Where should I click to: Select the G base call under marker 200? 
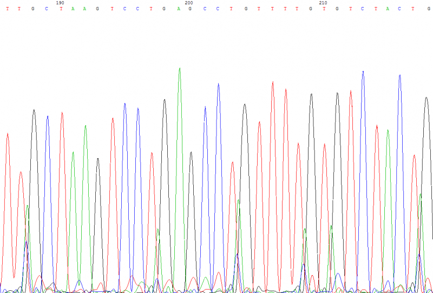click(190, 9)
